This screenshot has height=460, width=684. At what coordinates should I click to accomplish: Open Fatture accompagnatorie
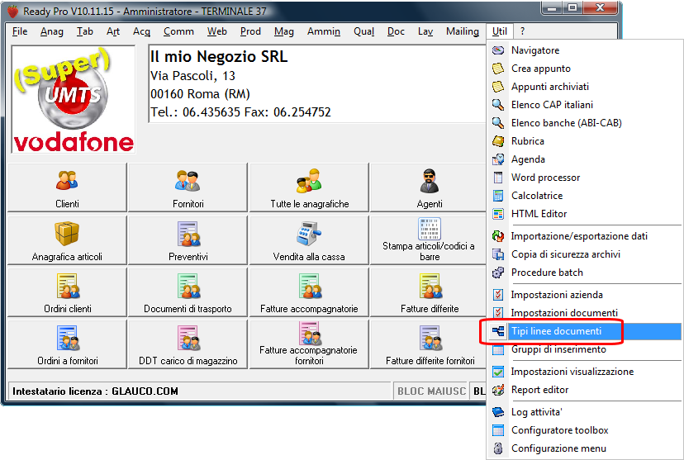[309, 292]
